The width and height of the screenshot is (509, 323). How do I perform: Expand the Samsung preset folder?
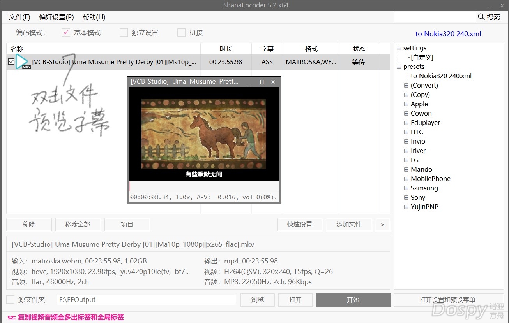[406, 188]
